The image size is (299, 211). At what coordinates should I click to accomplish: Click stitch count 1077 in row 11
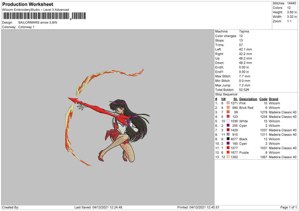pos(234,148)
